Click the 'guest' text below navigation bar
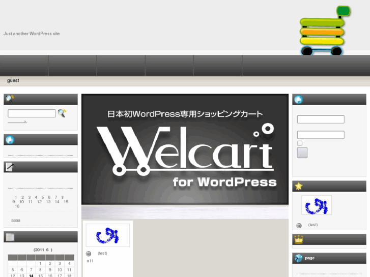The width and height of the screenshot is (370, 277). click(x=13, y=80)
